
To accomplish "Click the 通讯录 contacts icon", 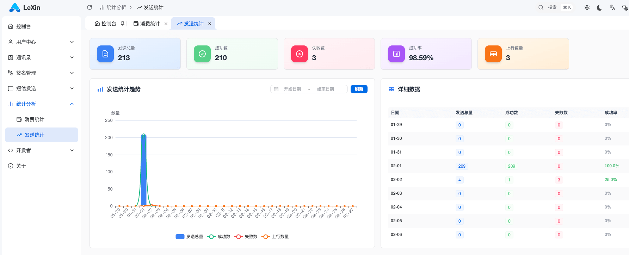I will [x=11, y=57].
